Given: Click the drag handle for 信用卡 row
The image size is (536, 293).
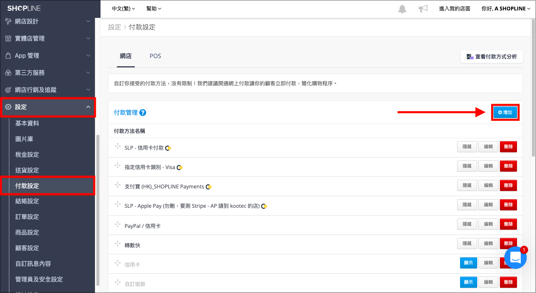Looking at the screenshot, I should click(118, 263).
